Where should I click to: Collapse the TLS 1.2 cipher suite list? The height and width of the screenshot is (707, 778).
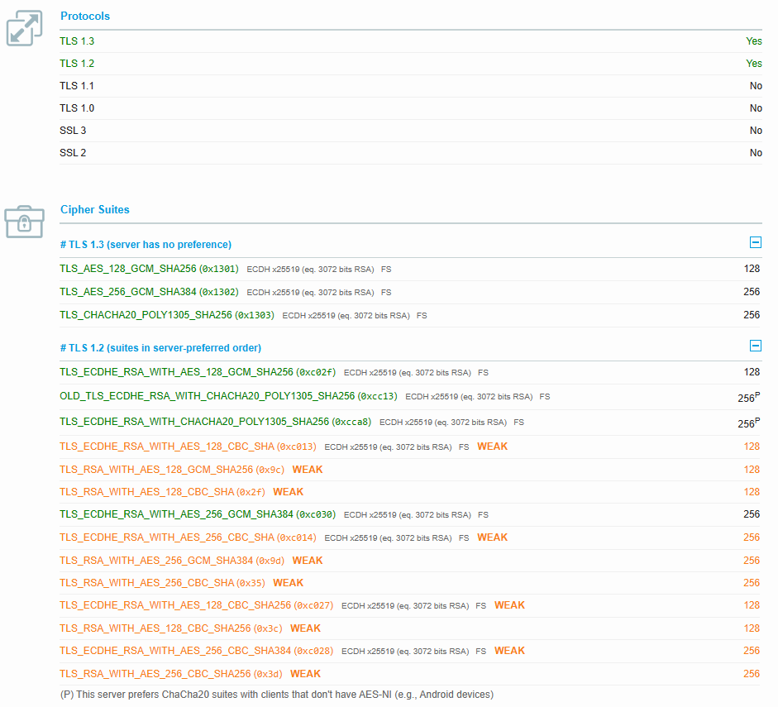pos(755,347)
